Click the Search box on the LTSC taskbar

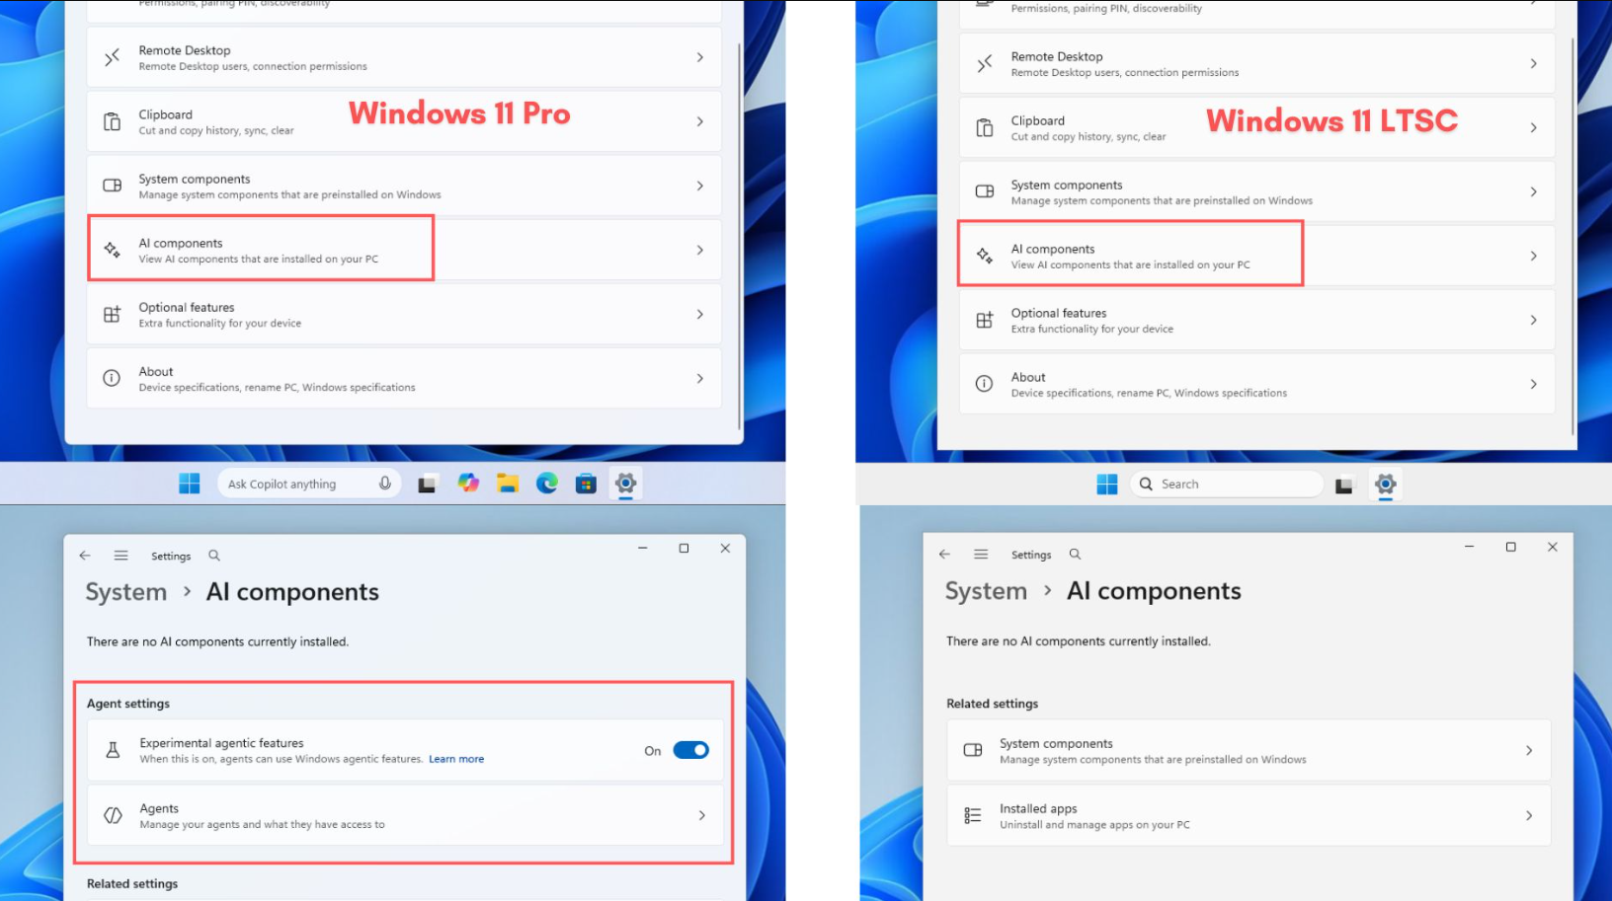[1226, 485]
